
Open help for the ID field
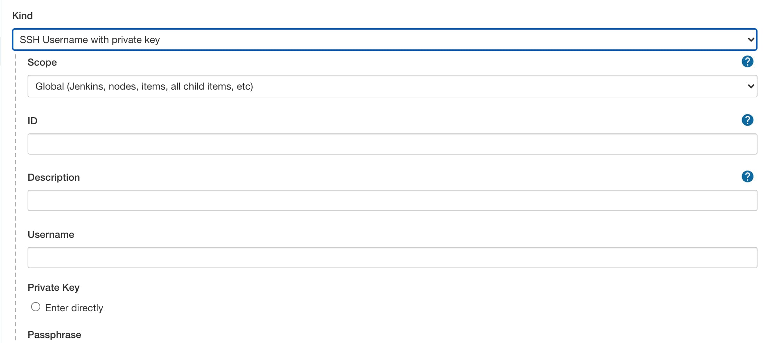pos(747,120)
